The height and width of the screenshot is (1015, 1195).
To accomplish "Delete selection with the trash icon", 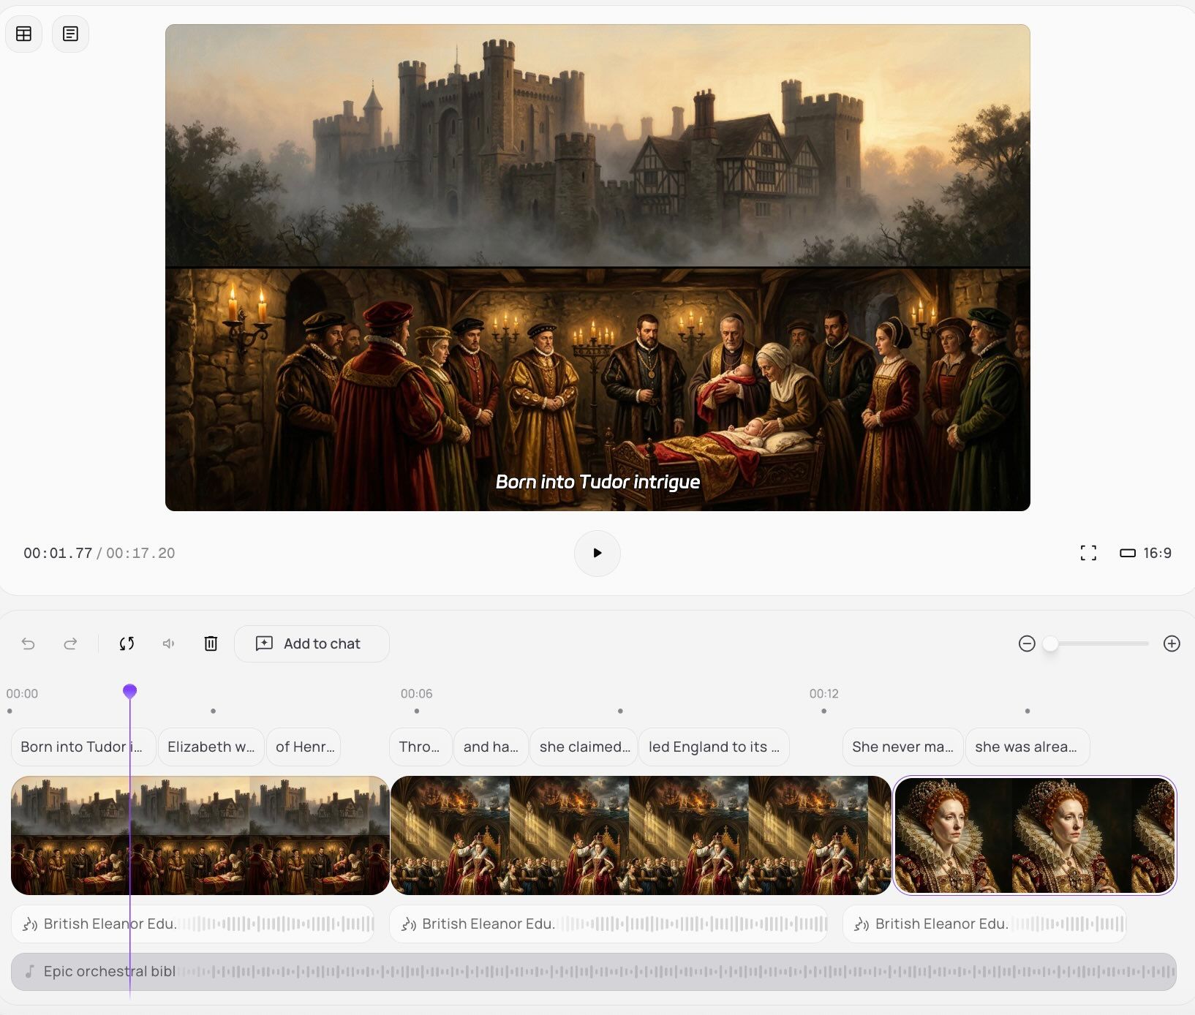I will (x=211, y=644).
